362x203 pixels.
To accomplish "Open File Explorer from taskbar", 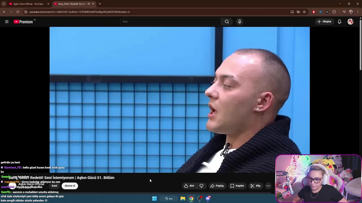I will tap(183, 198).
